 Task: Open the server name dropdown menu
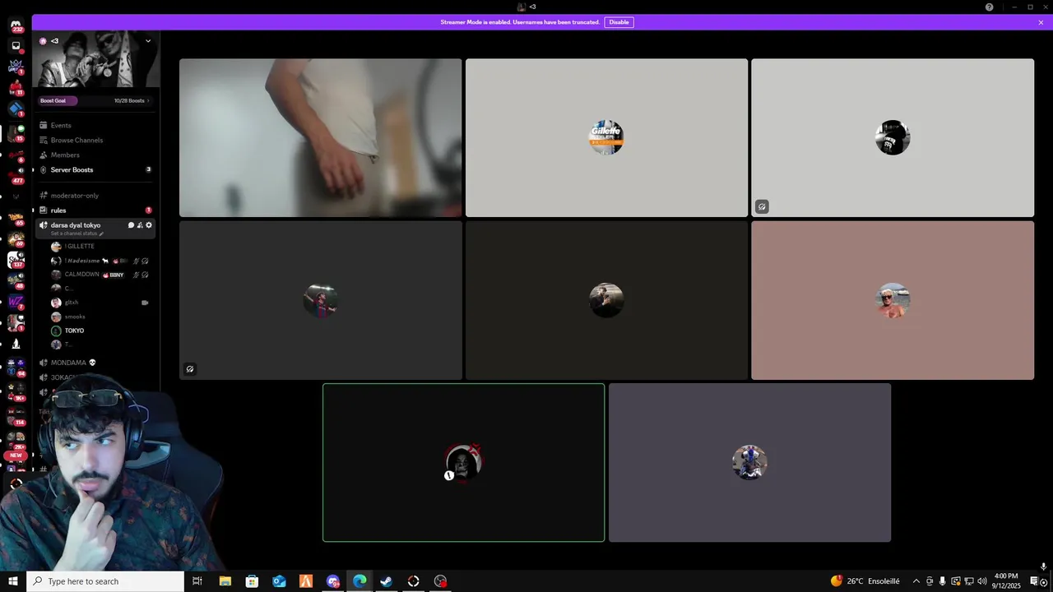[148, 40]
